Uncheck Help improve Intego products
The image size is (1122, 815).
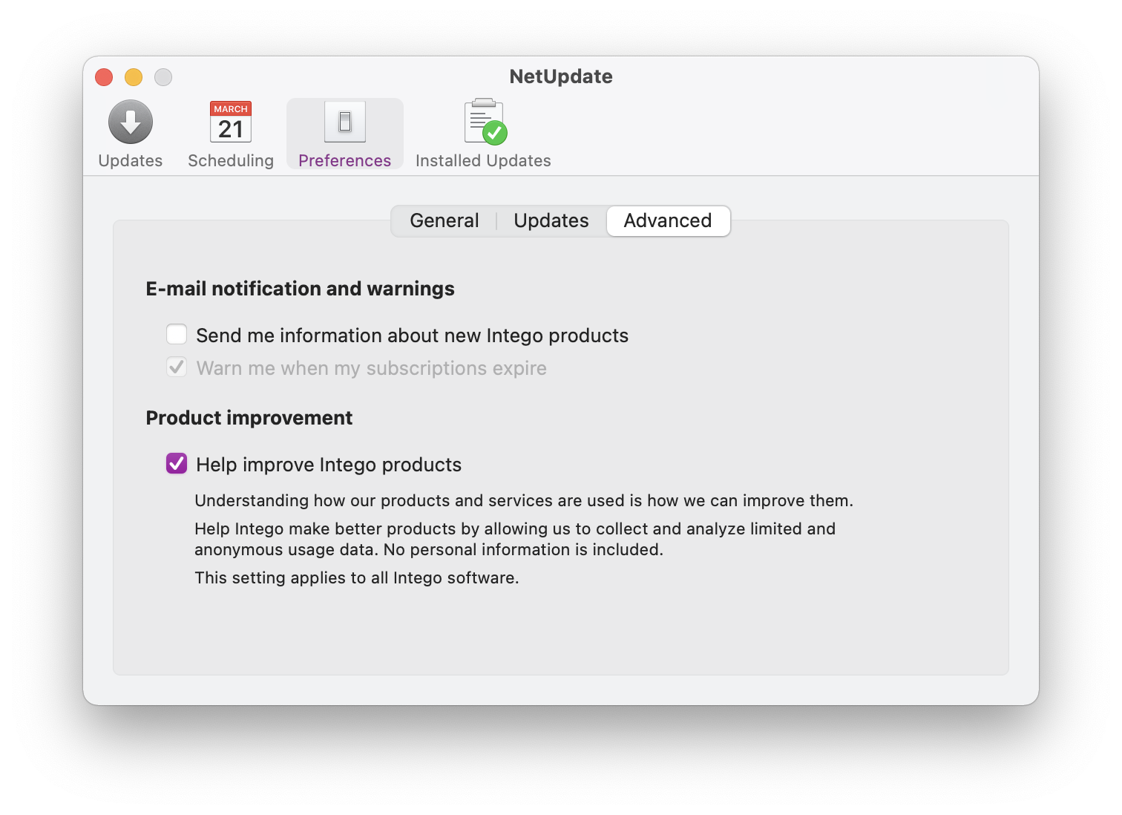[177, 464]
